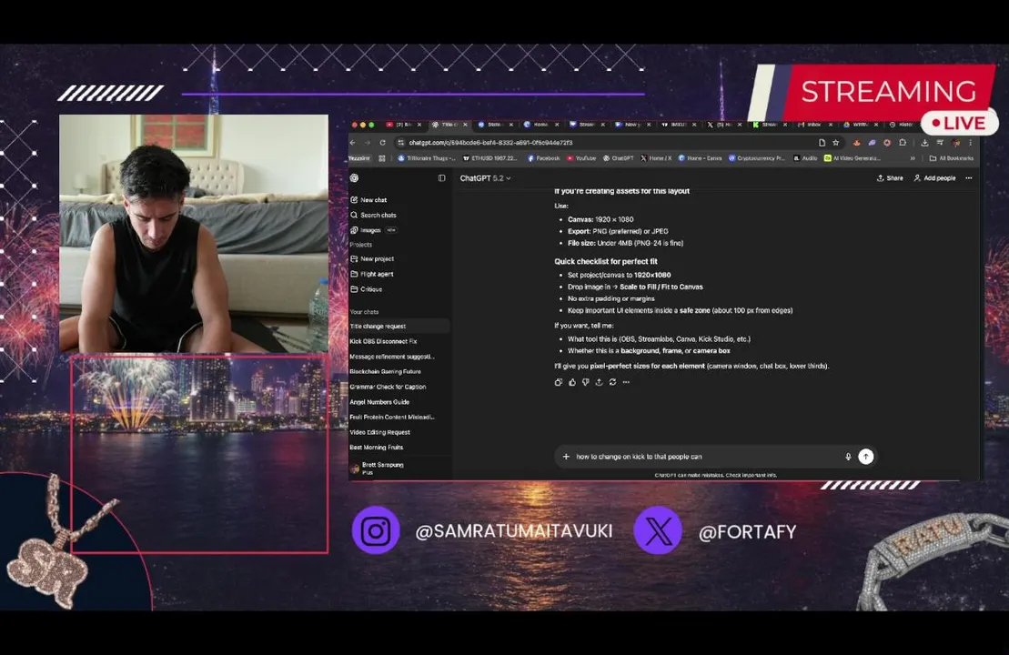Viewport: 1009px width, 655px height.
Task: Open the YouTube bookmark
Action: click(x=581, y=158)
